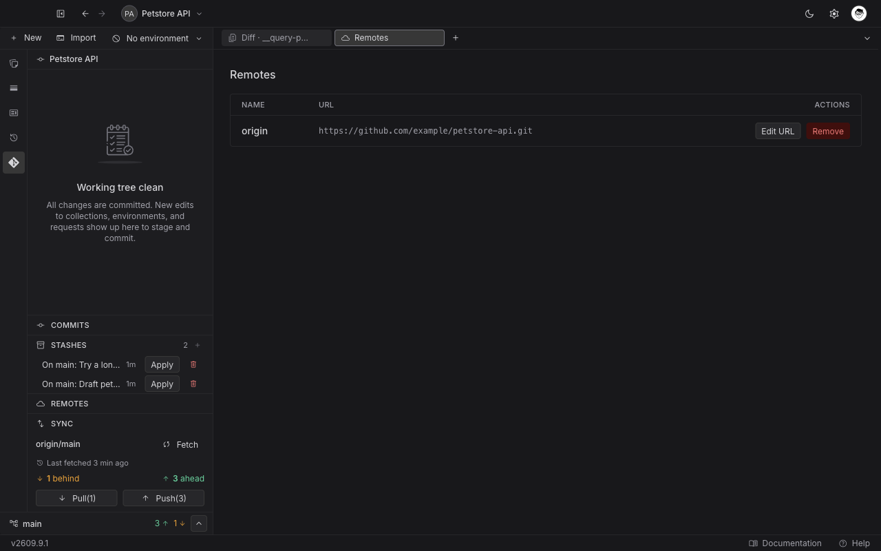Viewport: 881px width, 551px height.
Task: Click the Push(3) button
Action: 164,498
